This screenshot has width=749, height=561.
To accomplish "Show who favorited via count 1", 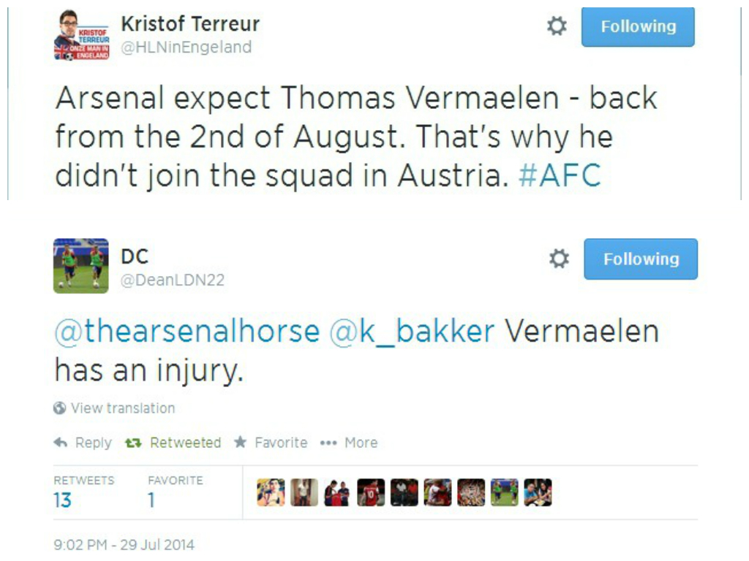I will [151, 500].
